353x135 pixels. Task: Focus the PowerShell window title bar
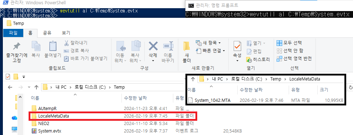pos(92,3)
